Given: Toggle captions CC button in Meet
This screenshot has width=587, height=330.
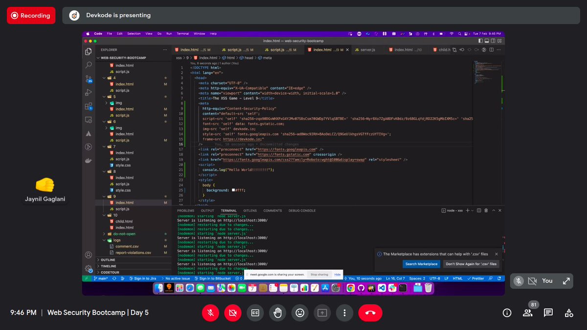Looking at the screenshot, I should (255, 312).
